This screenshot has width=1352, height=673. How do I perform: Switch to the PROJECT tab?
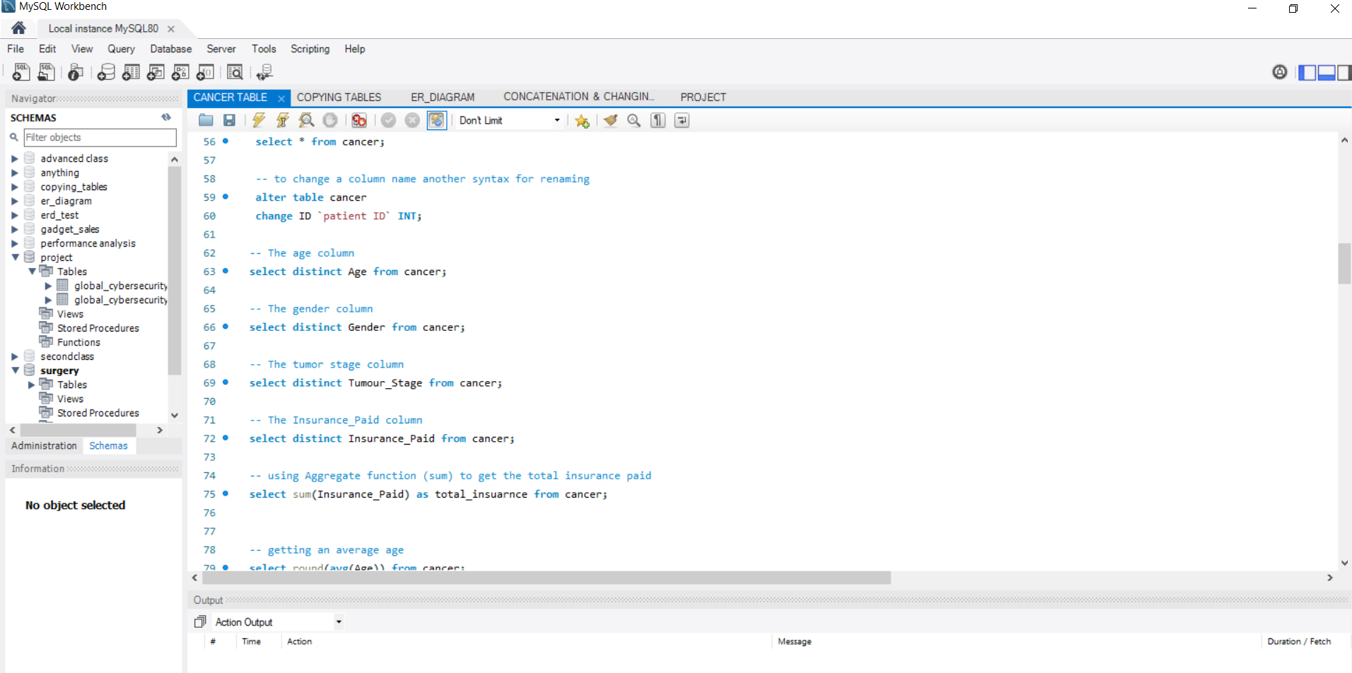pyautogui.click(x=703, y=97)
